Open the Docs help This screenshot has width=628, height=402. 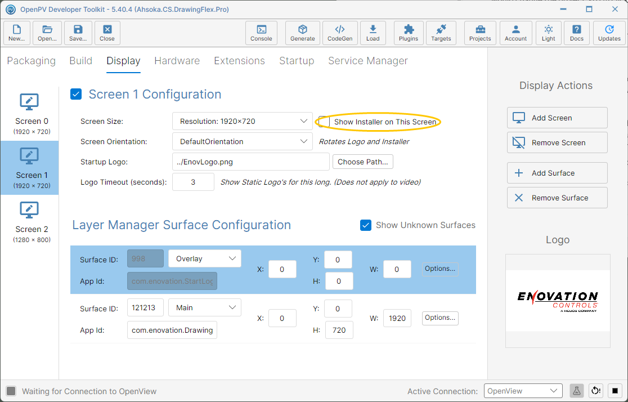click(x=576, y=33)
